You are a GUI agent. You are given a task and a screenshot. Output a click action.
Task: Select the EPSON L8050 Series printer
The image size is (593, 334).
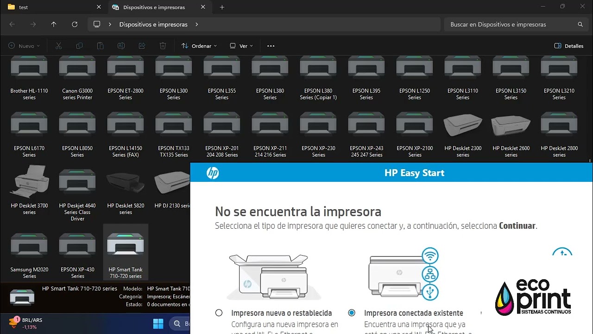click(77, 135)
